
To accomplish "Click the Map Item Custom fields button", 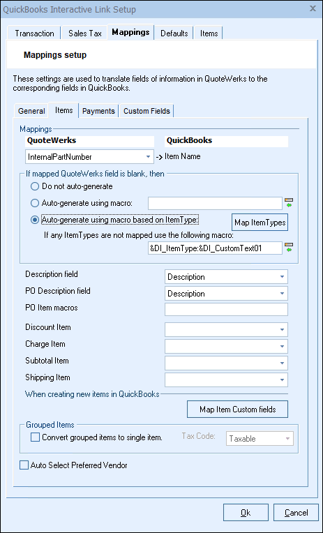I will tap(238, 410).
